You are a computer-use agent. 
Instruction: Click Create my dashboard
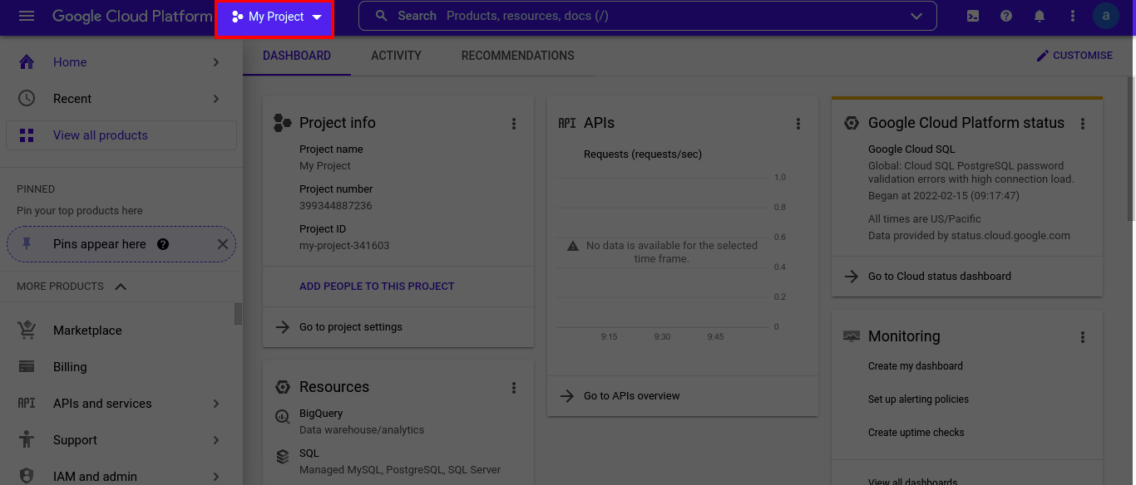[x=916, y=366]
